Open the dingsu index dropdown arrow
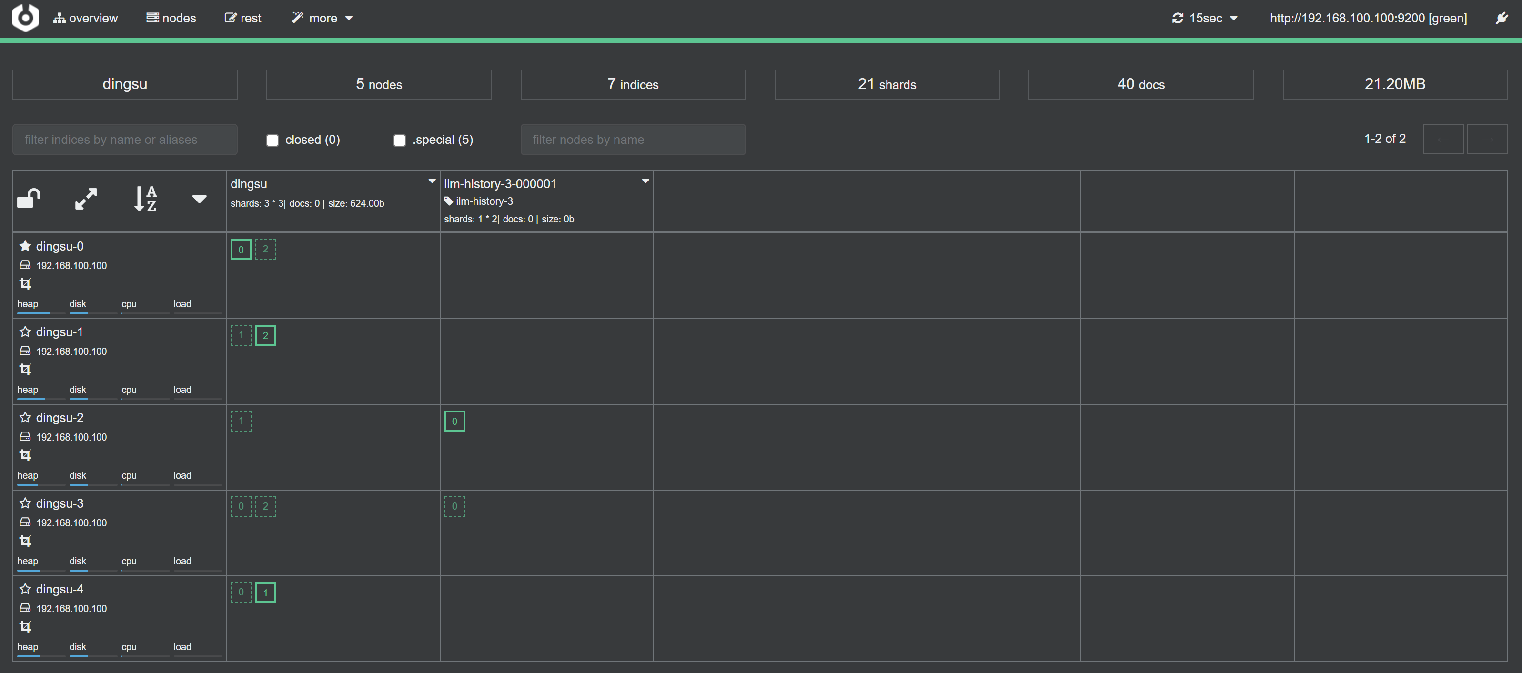This screenshot has width=1522, height=673. click(432, 181)
